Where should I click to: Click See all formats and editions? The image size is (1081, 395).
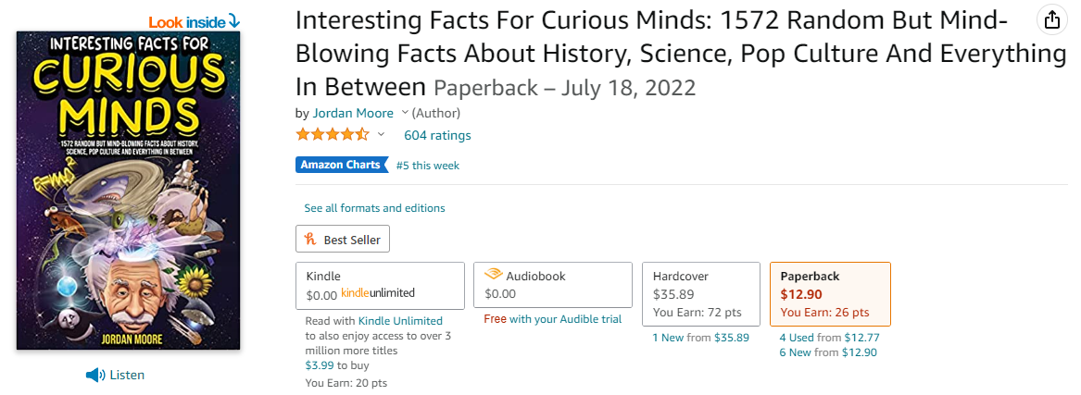pos(374,208)
